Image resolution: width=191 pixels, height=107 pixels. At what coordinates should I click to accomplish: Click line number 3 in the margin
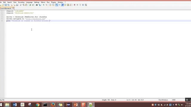2,15
